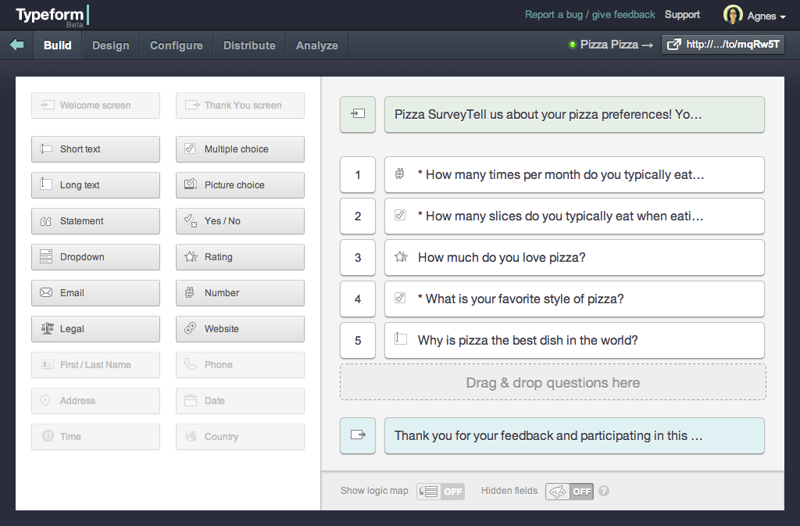Click the First / Last Name field type
Viewport: 800px width, 526px height.
click(x=95, y=365)
